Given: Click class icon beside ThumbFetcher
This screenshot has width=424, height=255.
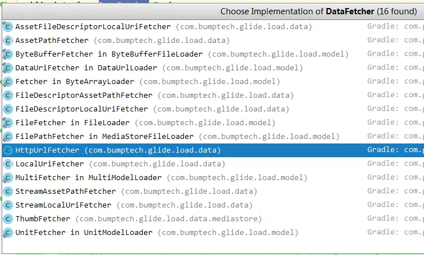Looking at the screenshot, I should pyautogui.click(x=7, y=219).
